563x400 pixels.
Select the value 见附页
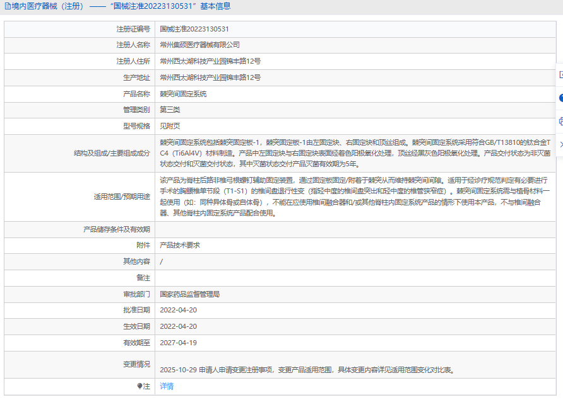pyautogui.click(x=170, y=126)
